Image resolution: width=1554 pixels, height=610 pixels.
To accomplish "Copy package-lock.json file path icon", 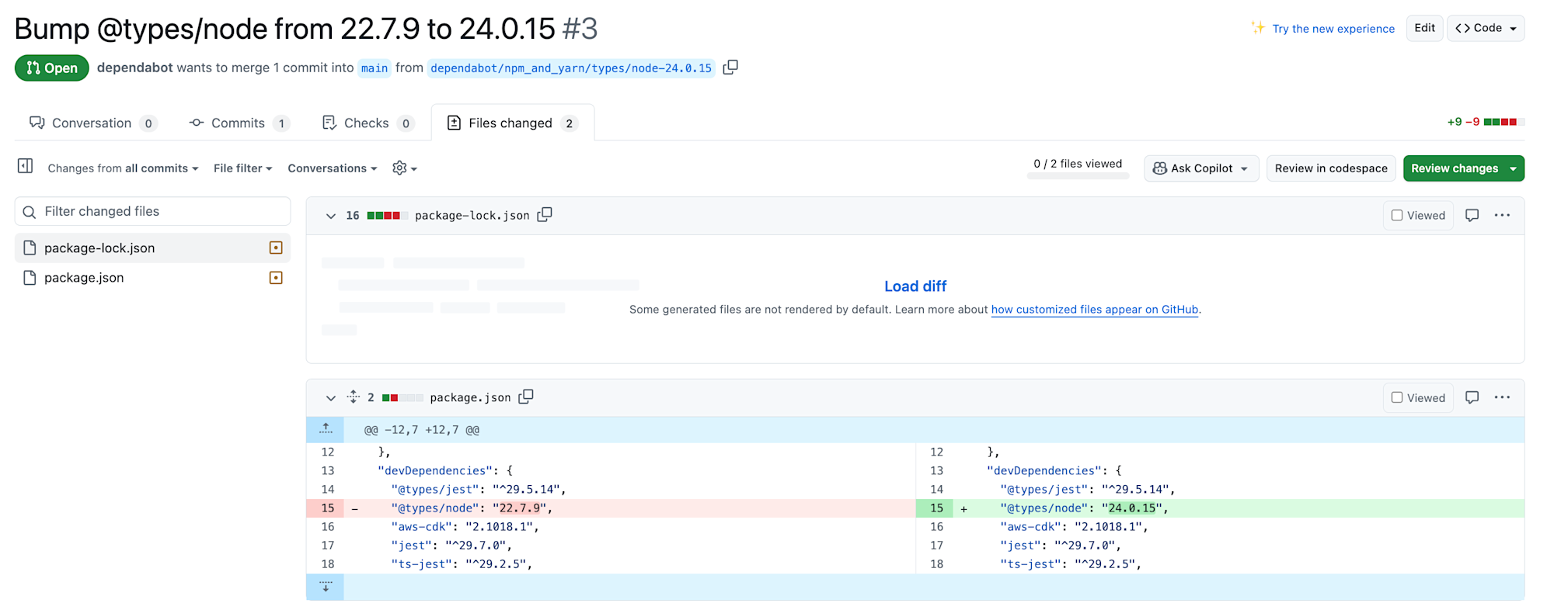I will point(545,214).
